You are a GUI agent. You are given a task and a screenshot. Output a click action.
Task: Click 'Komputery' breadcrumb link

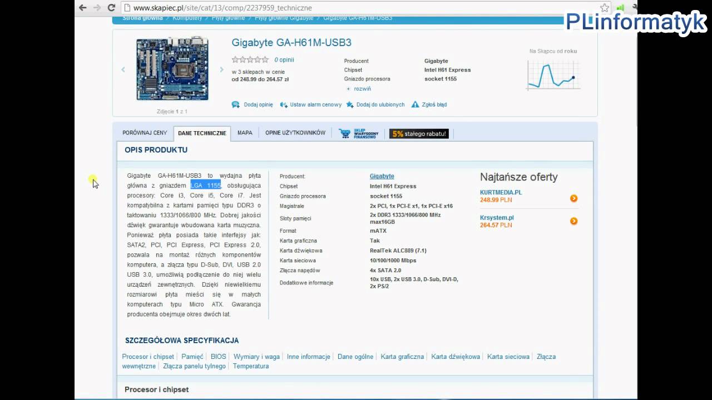pos(187,18)
